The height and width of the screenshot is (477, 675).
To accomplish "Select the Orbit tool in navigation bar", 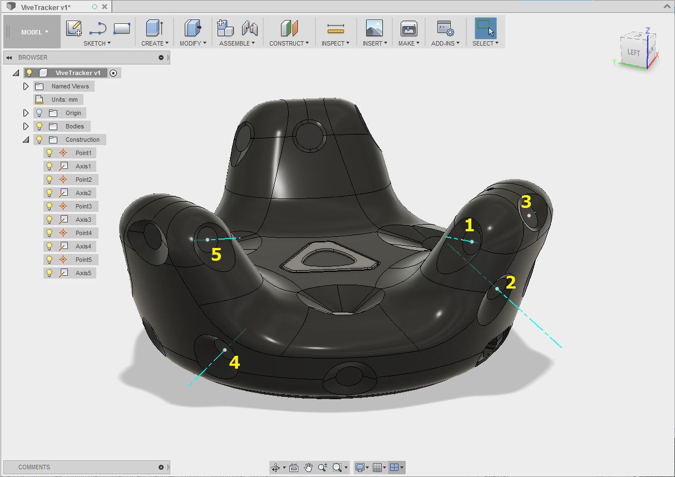I will pos(275,468).
